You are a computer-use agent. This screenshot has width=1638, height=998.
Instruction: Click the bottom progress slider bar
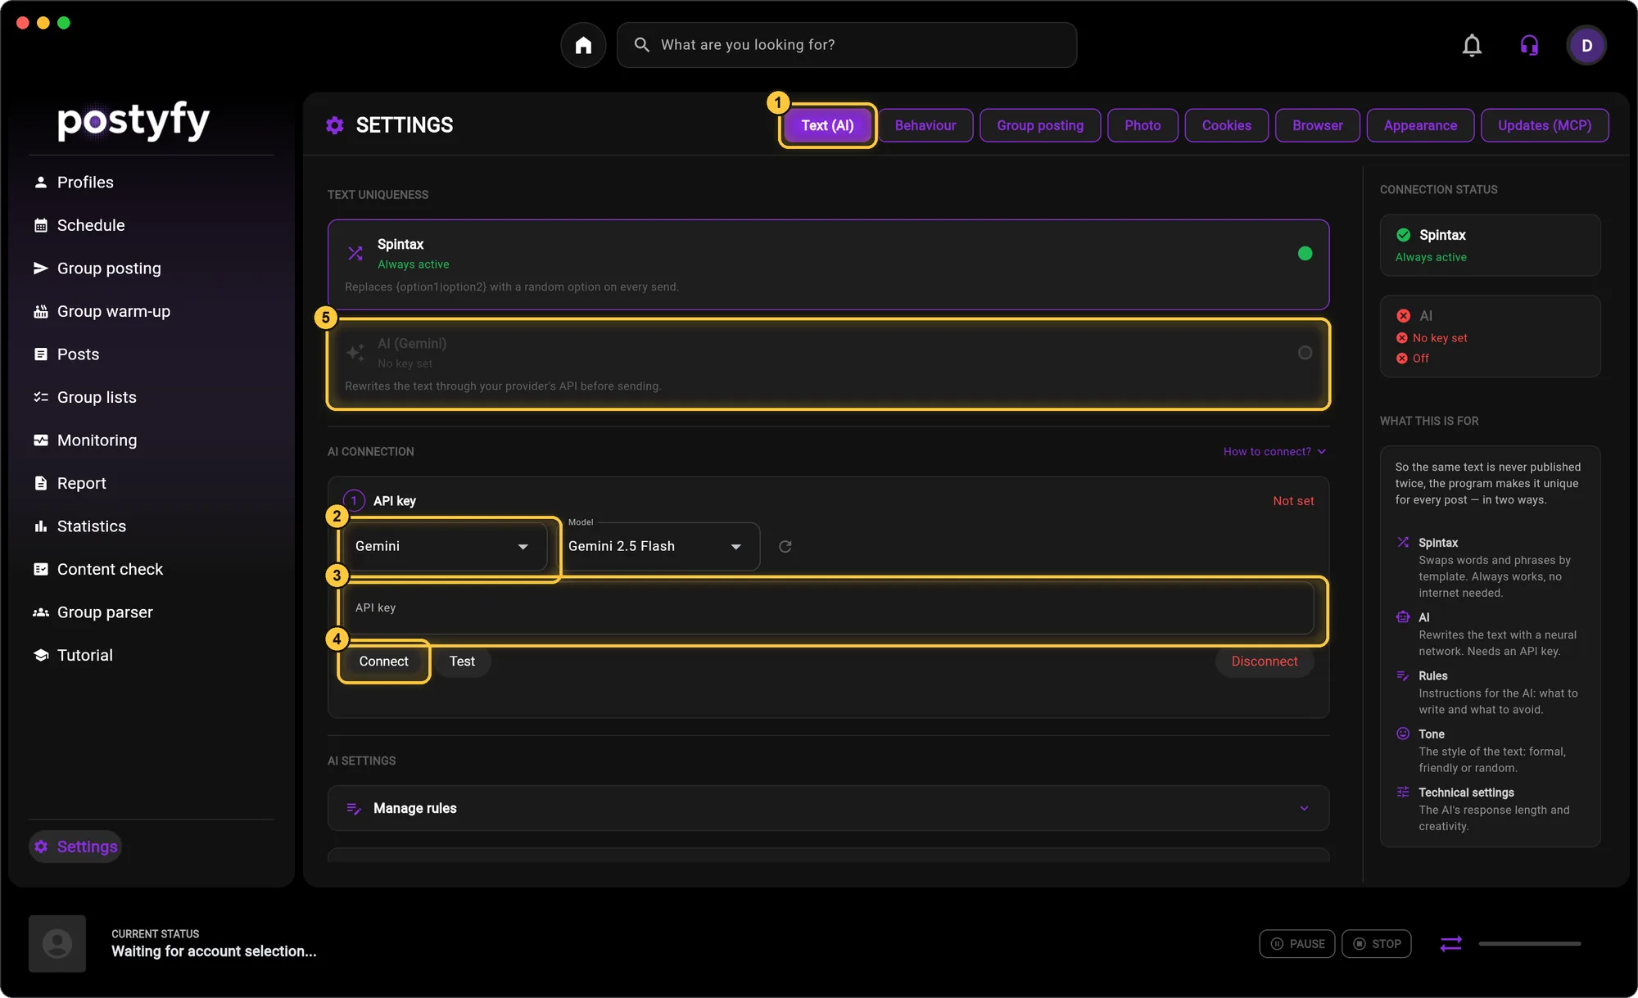(x=1529, y=944)
